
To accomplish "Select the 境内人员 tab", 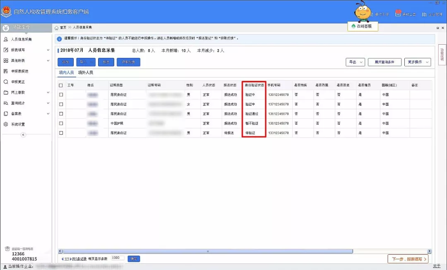I will [x=66, y=72].
